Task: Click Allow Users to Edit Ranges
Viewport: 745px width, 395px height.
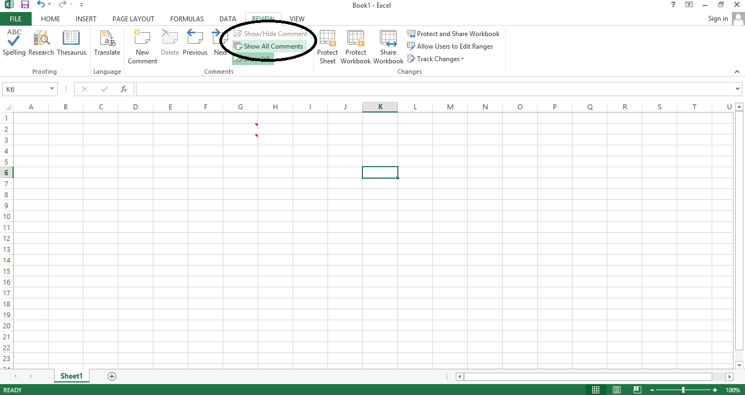Action: tap(450, 46)
